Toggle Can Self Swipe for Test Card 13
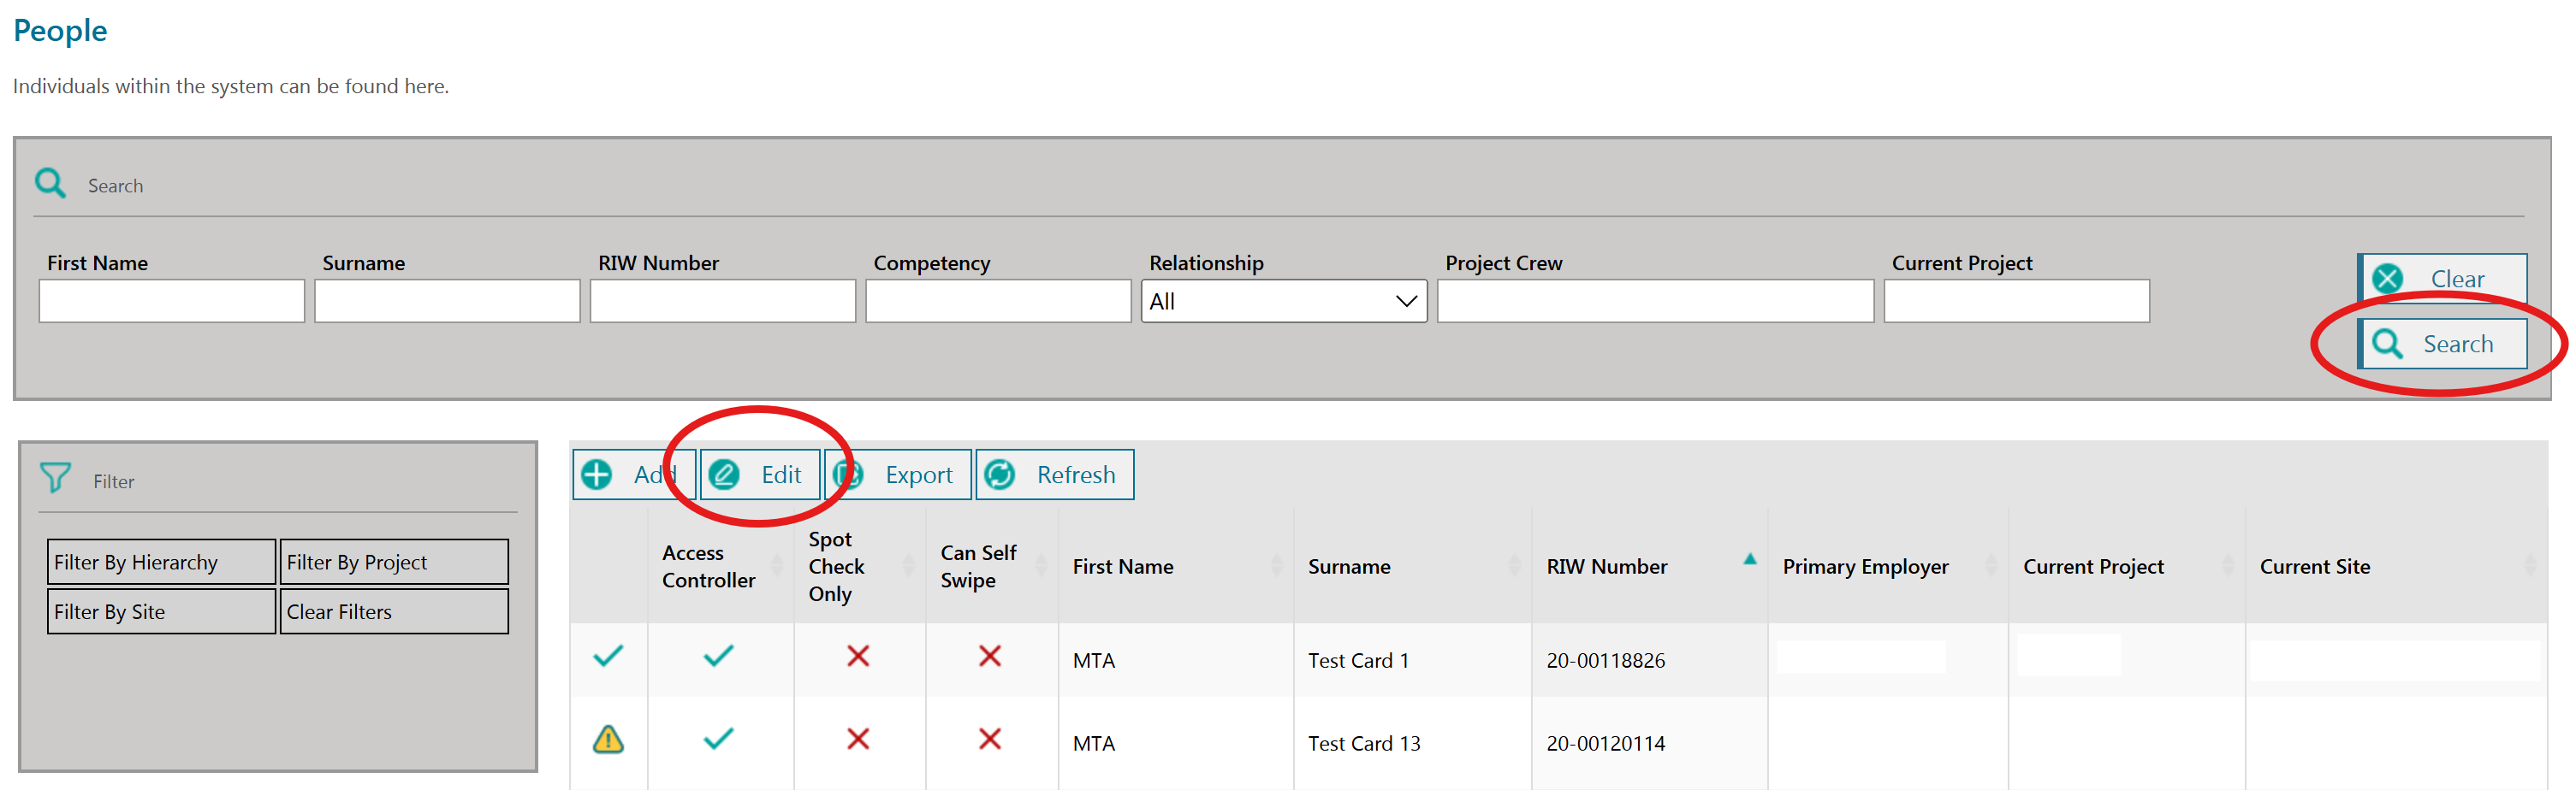This screenshot has width=2570, height=790. (989, 740)
